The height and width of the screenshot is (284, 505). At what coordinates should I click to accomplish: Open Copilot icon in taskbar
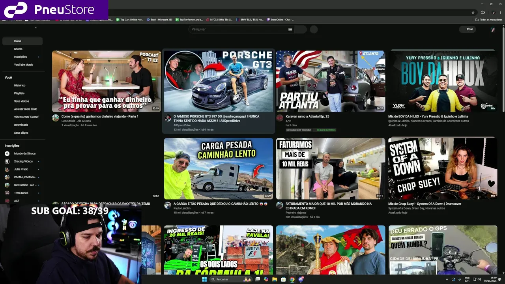266,279
